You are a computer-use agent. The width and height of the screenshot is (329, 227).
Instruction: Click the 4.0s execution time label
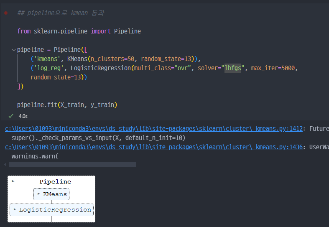pos(23,116)
